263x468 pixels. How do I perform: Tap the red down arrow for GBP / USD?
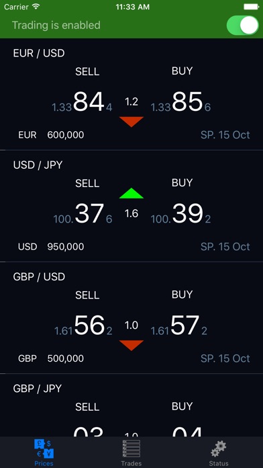131,346
